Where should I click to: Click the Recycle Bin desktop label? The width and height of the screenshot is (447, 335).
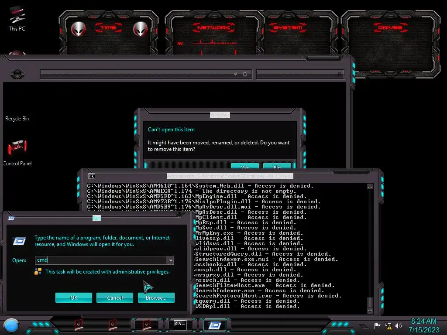click(x=17, y=119)
